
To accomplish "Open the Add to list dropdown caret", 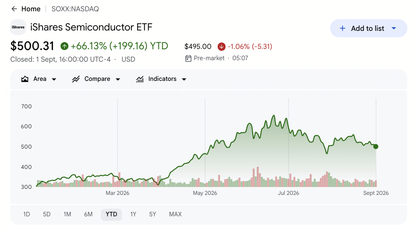I will 394,28.
